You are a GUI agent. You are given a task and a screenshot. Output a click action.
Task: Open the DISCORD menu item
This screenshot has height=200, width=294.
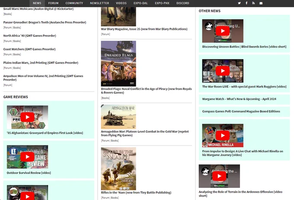coord(182,3)
